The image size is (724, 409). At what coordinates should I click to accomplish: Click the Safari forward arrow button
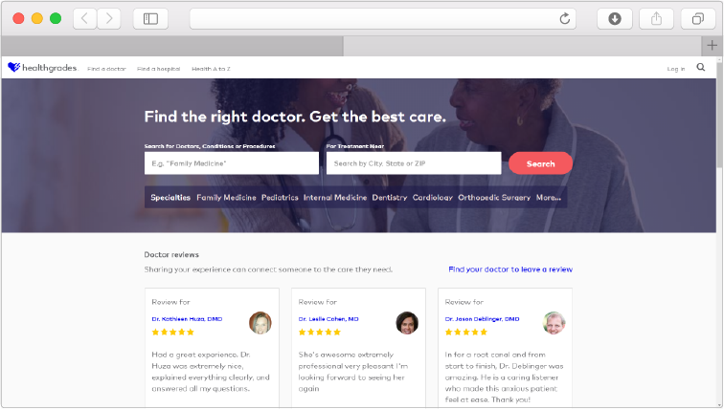109,19
